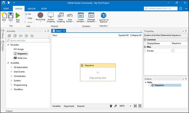Open Arguments panel at designer bottom

click(x=69, y=106)
